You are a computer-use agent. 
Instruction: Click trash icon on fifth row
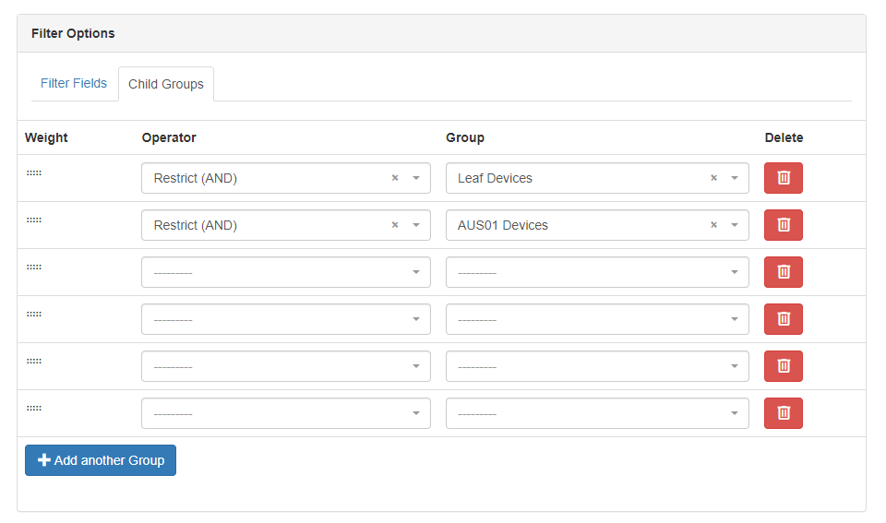click(x=783, y=366)
